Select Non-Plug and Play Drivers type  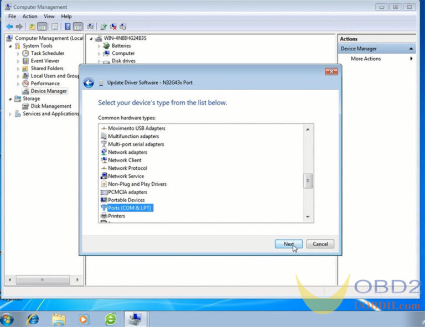click(137, 184)
